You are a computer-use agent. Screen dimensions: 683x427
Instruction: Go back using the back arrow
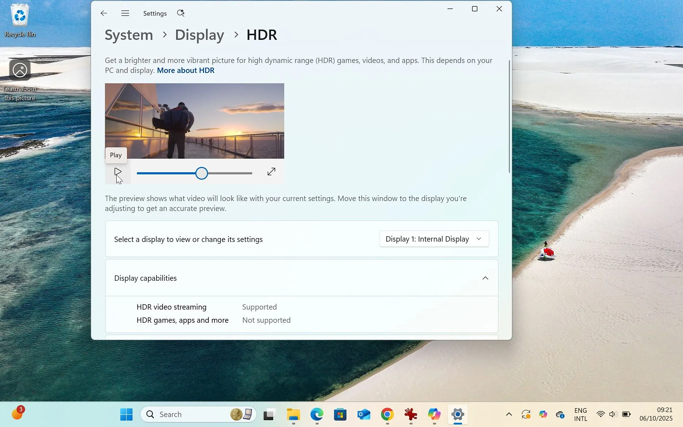(104, 13)
